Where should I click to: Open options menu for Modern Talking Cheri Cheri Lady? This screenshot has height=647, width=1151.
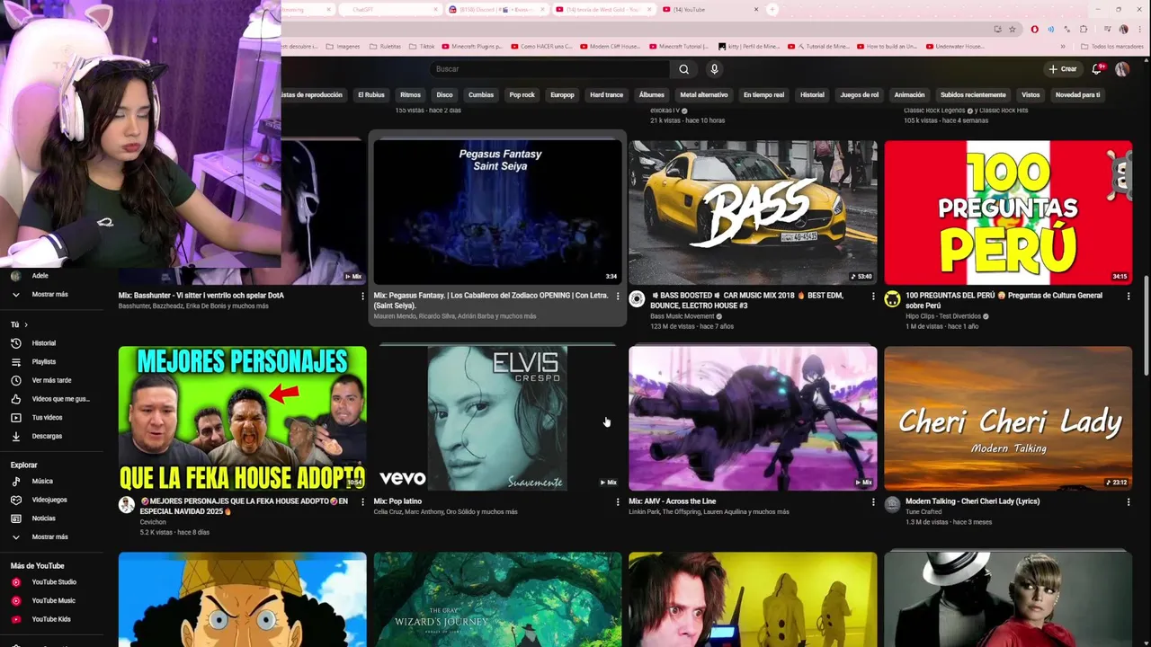(x=1129, y=501)
